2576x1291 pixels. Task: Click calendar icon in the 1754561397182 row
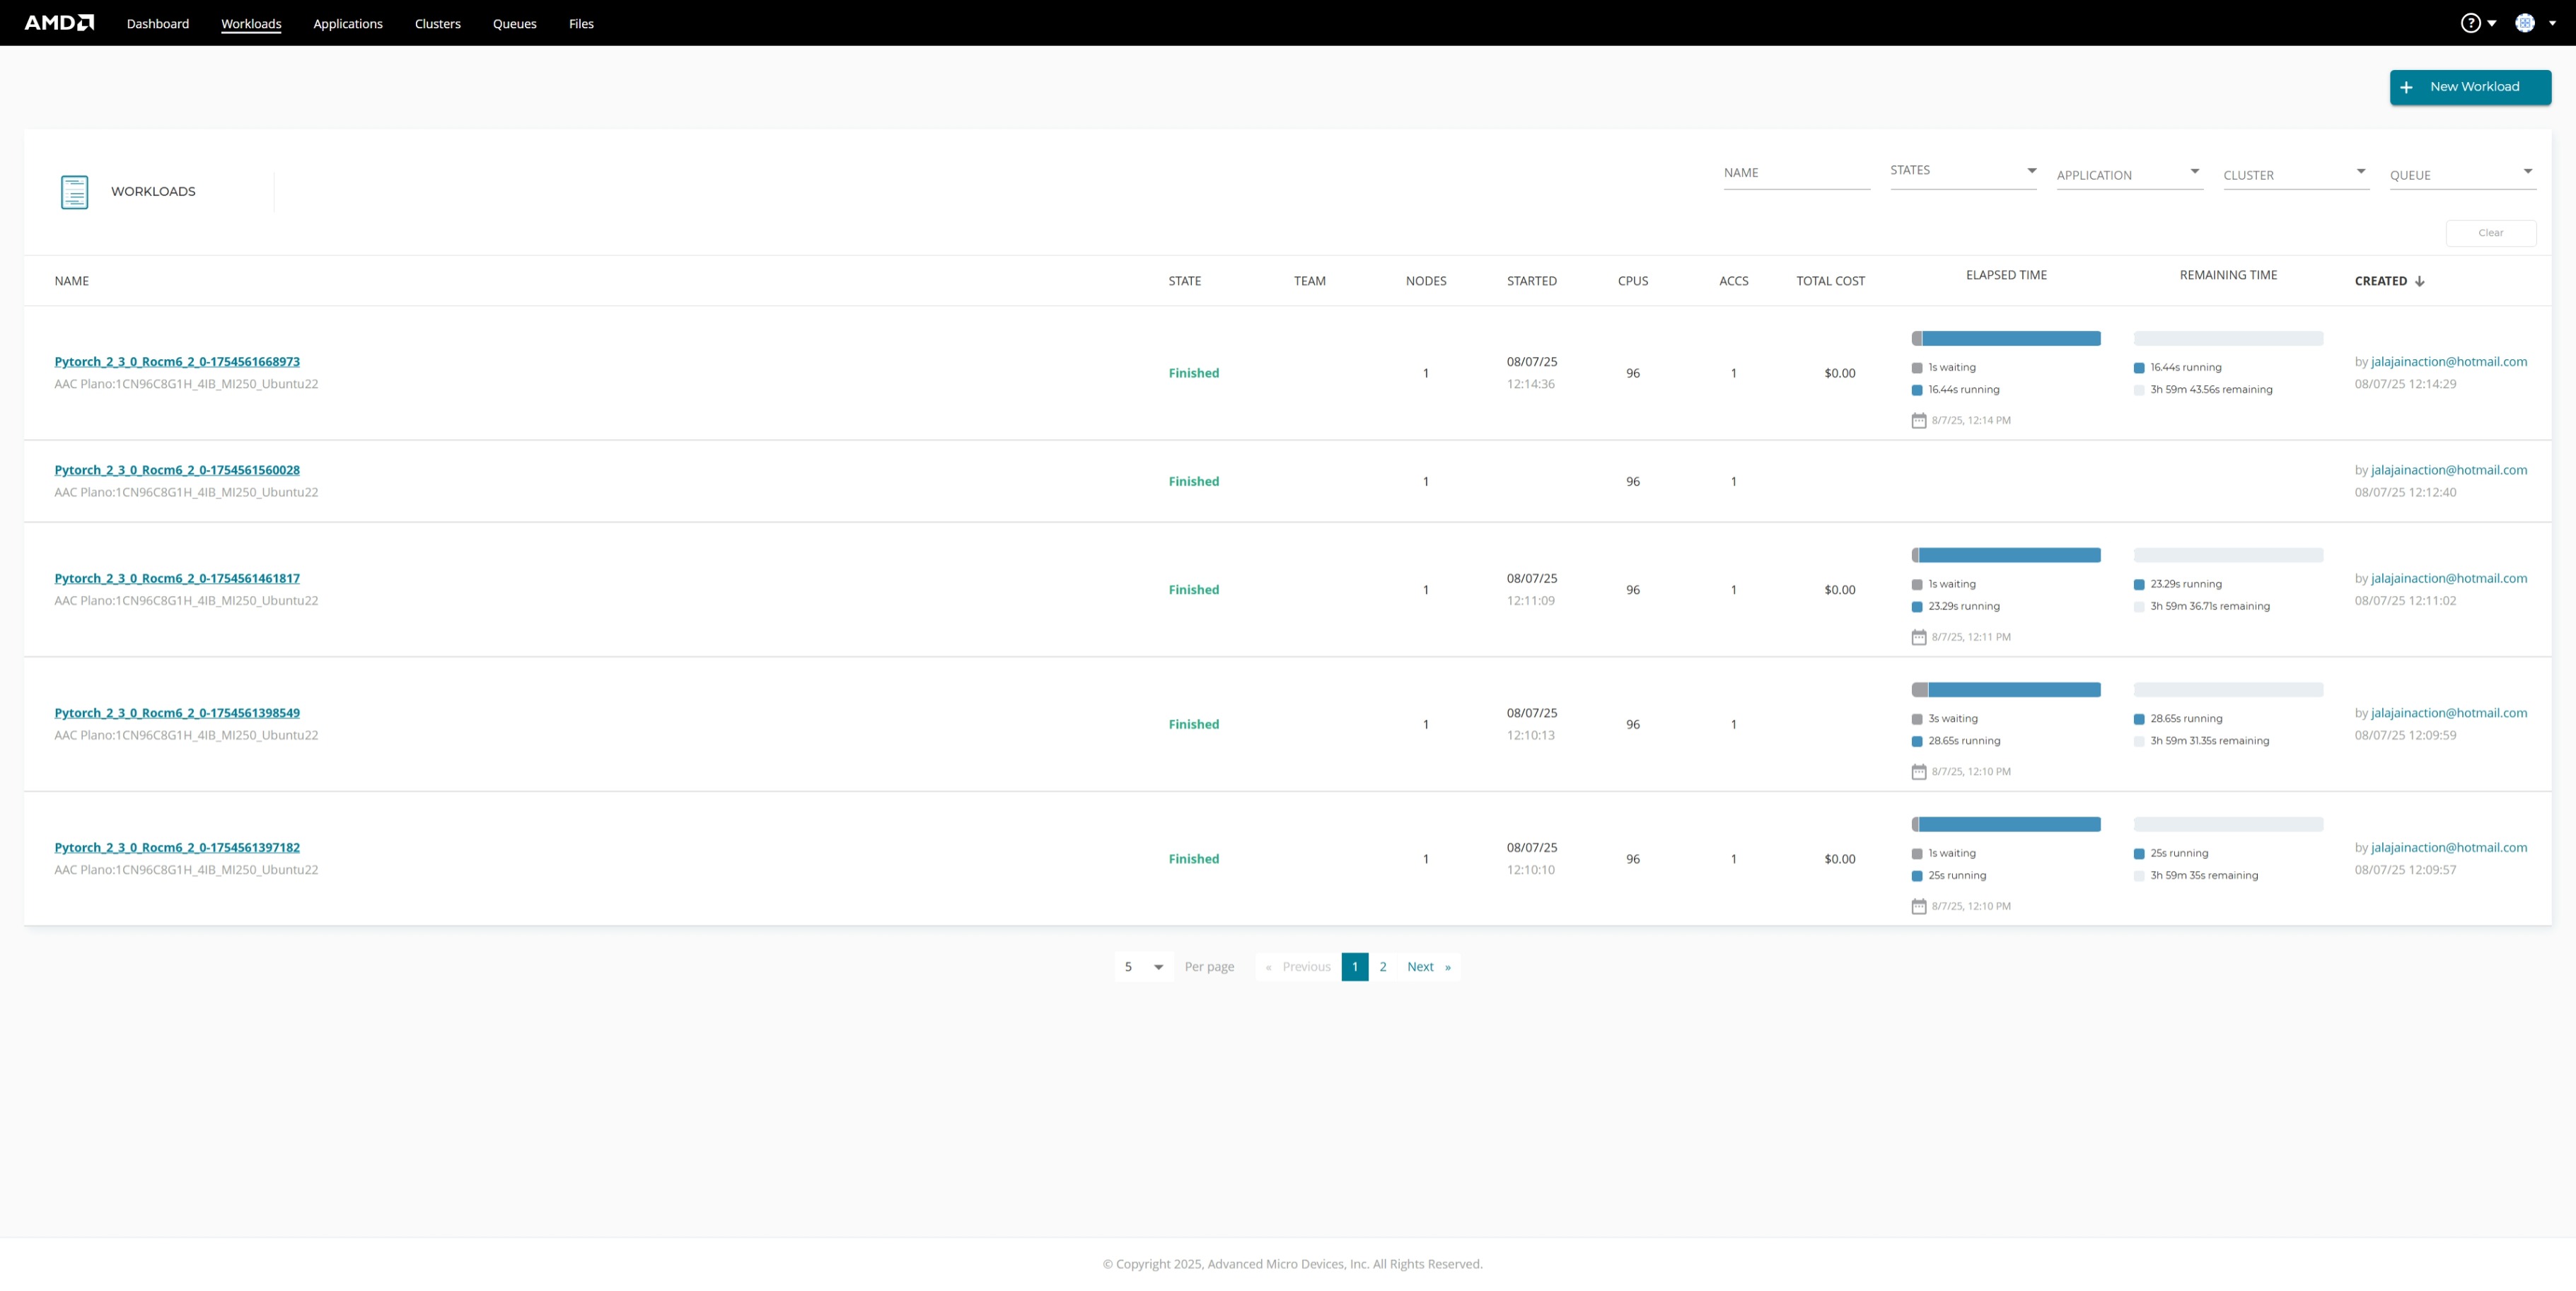point(1918,906)
